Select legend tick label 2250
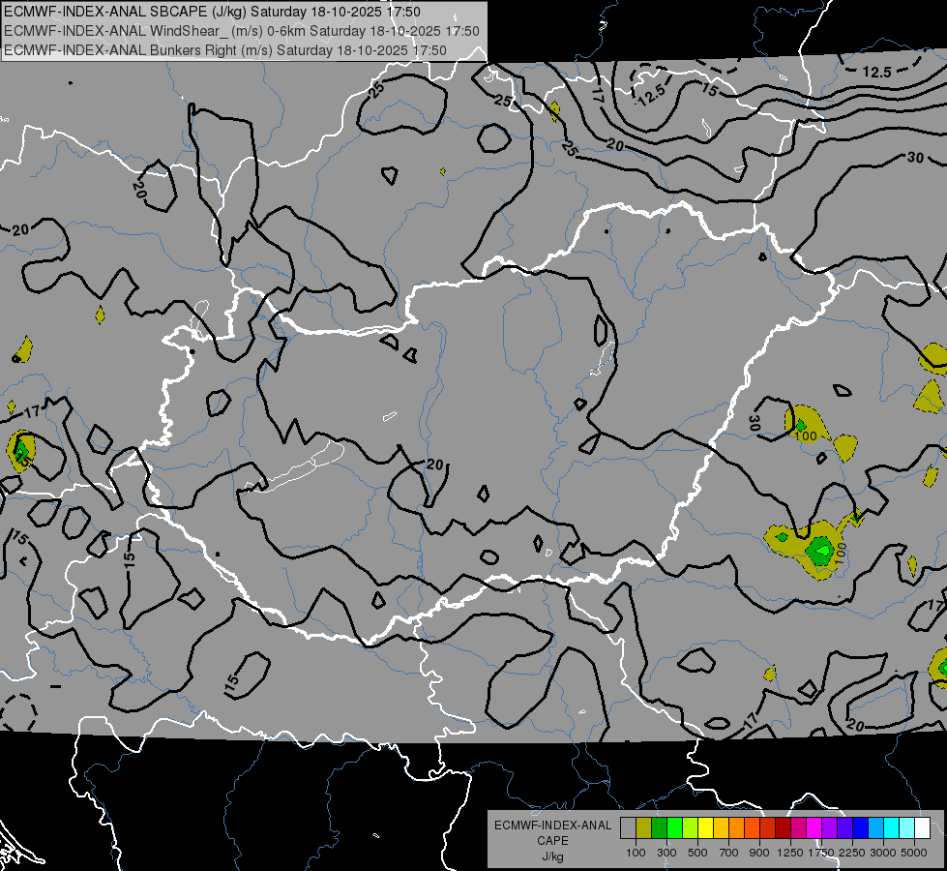The width and height of the screenshot is (947, 871). point(853,853)
